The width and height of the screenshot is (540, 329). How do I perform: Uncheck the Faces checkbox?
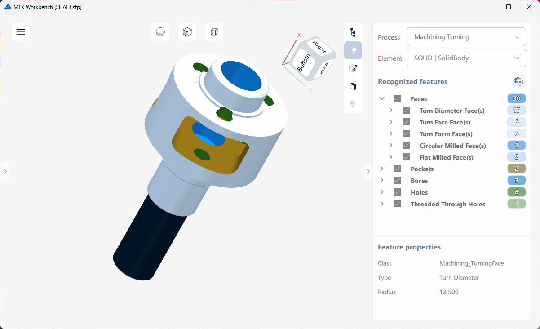point(397,99)
